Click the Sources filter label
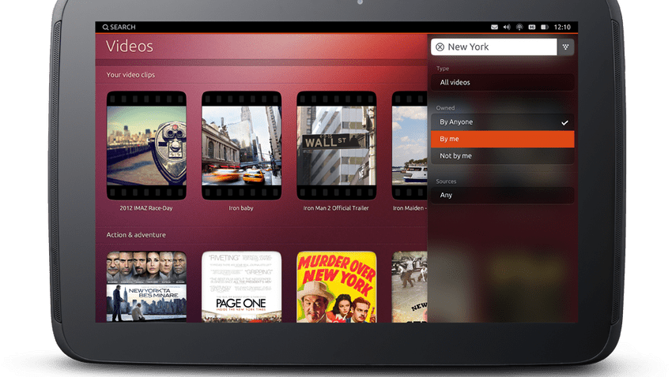This screenshot has width=672, height=377. coord(446,181)
